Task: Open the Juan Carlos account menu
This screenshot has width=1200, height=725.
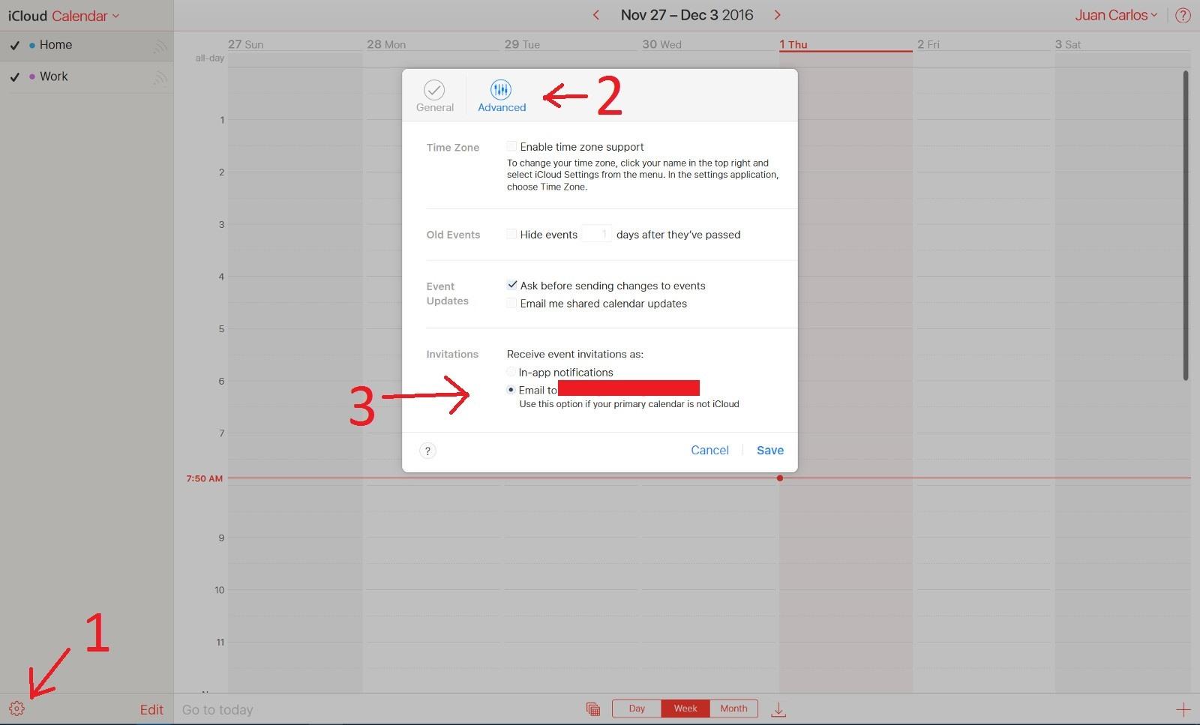Action: (x=1116, y=15)
